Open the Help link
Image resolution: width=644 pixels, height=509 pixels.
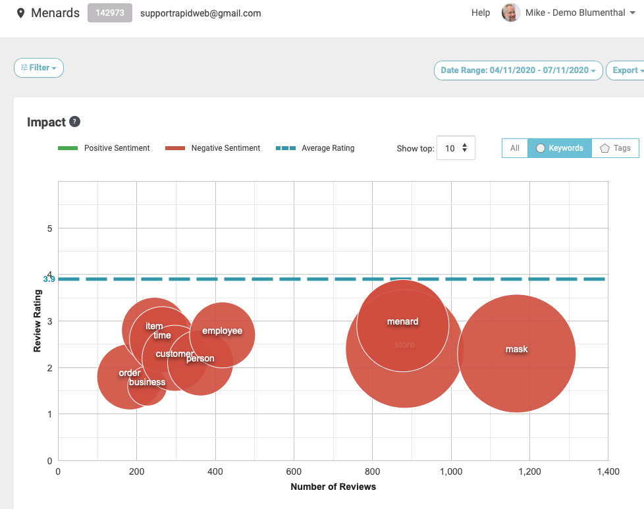[481, 13]
